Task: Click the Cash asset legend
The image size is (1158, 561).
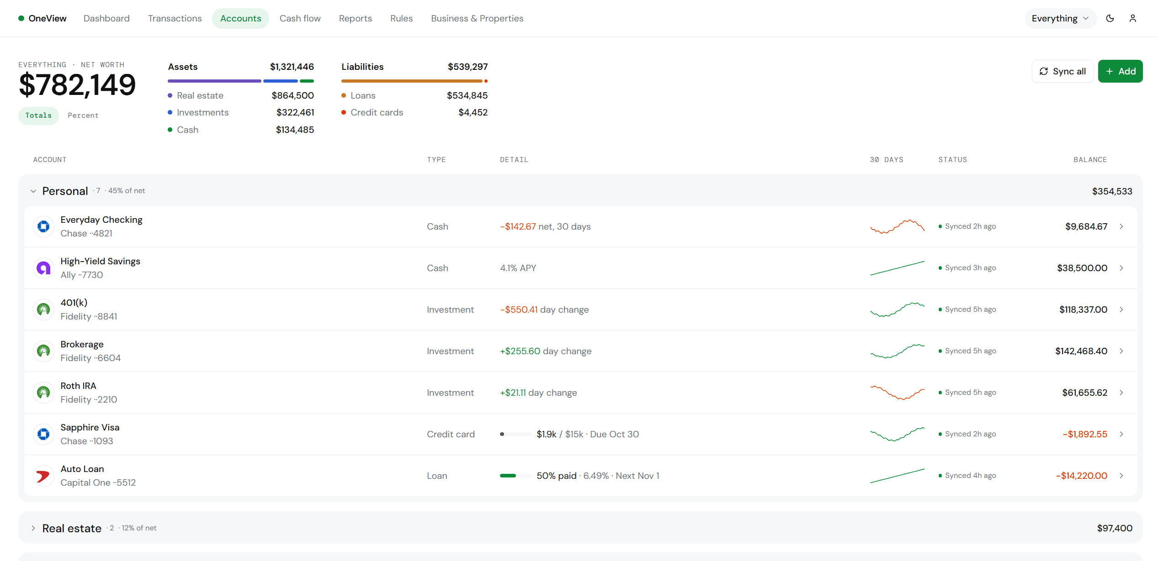Action: click(241, 130)
